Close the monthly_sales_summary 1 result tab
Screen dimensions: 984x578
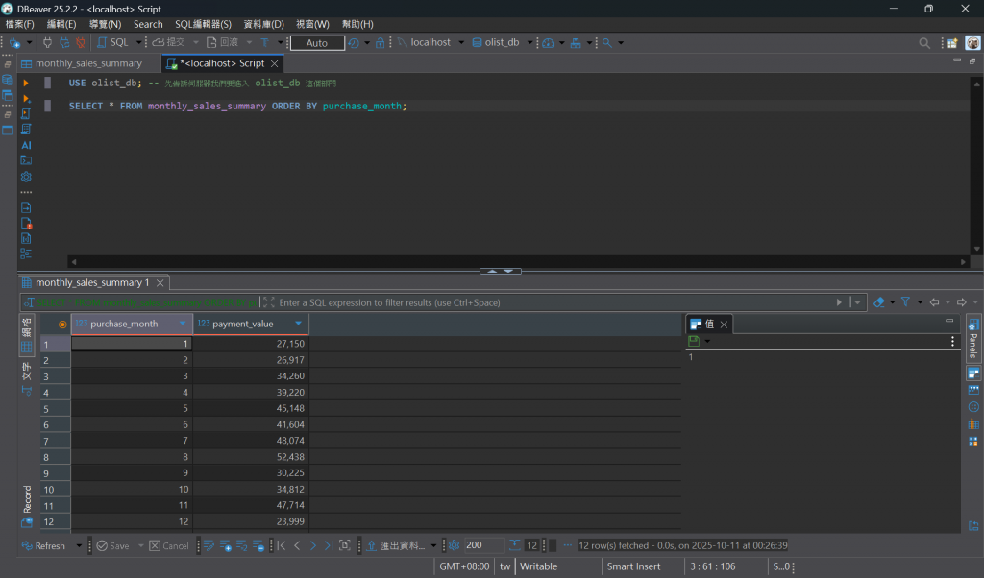[160, 282]
